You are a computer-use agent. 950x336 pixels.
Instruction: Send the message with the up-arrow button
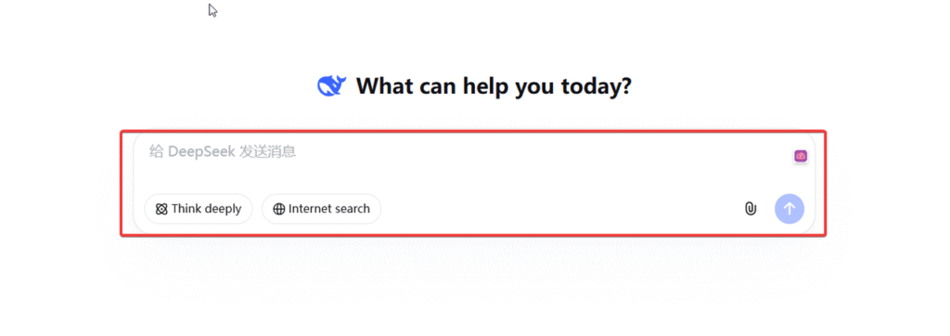(x=789, y=209)
